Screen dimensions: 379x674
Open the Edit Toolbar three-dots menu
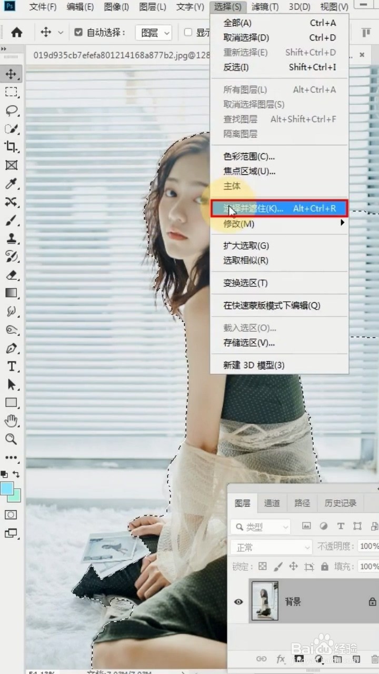point(11,458)
